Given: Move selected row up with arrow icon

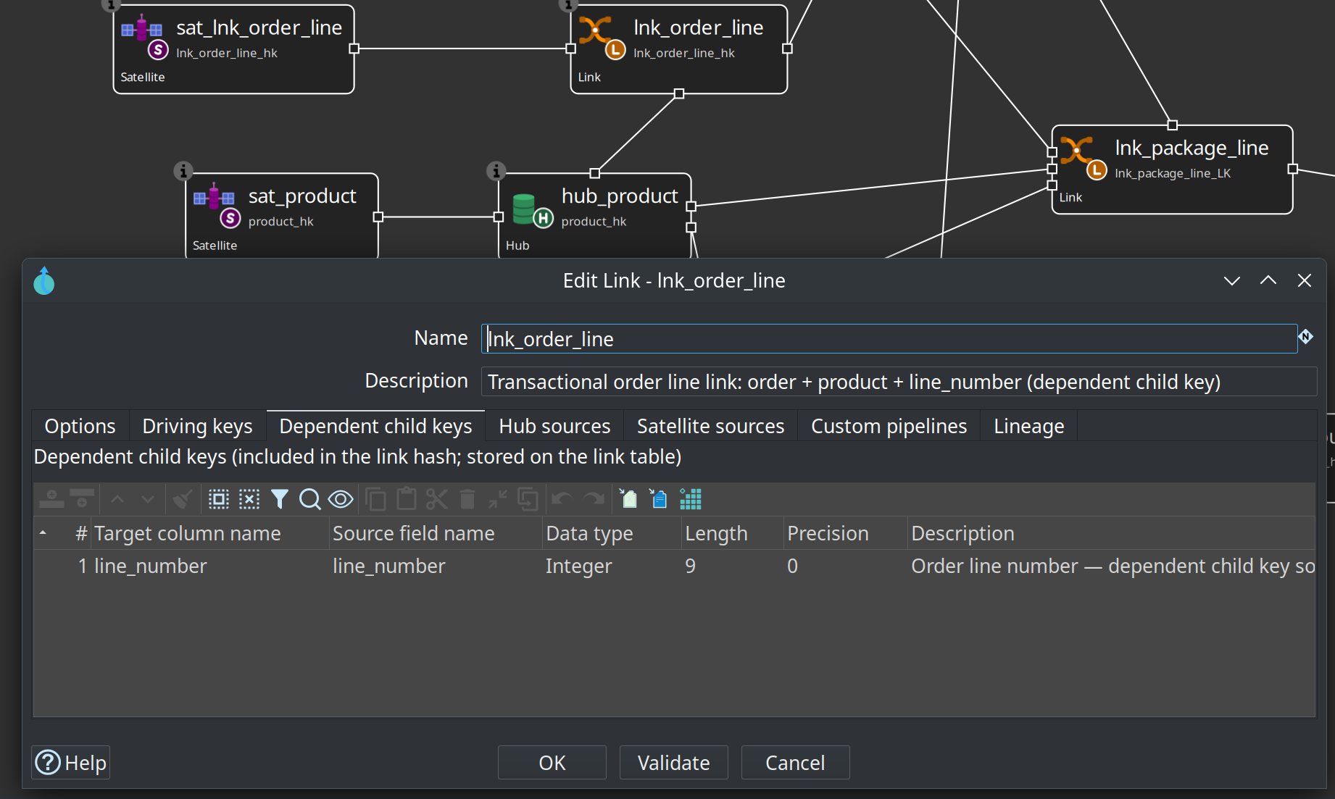Looking at the screenshot, I should point(117,499).
